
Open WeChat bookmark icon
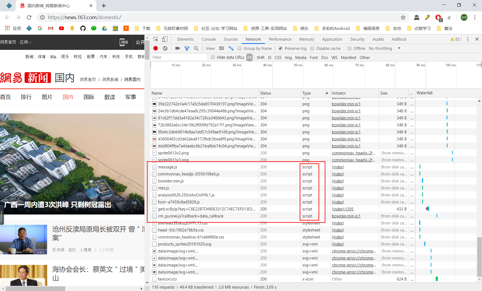[94, 28]
